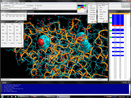Click red X button in Screen shift panel
The image size is (131, 98).
(x=22, y=46)
